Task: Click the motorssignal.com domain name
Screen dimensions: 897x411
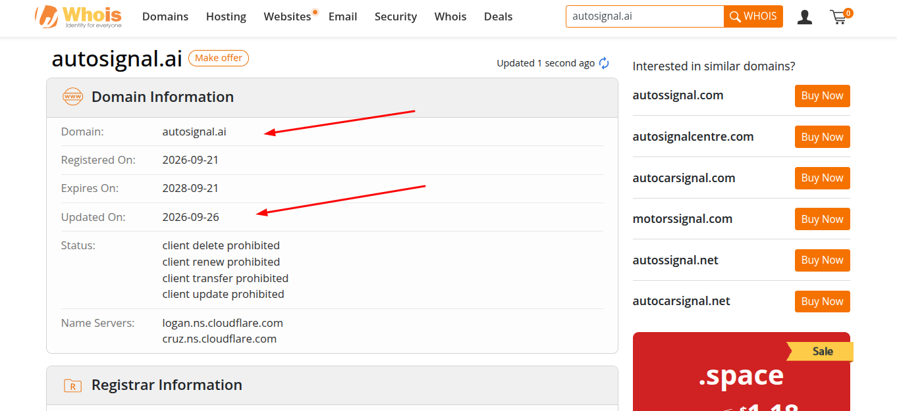Action: 682,219
